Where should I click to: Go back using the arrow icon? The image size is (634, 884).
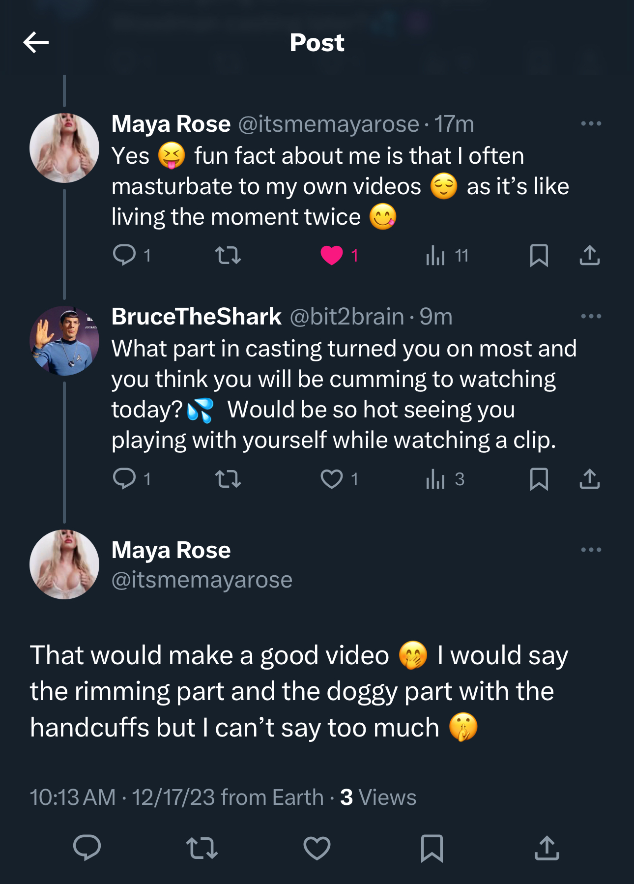36,43
